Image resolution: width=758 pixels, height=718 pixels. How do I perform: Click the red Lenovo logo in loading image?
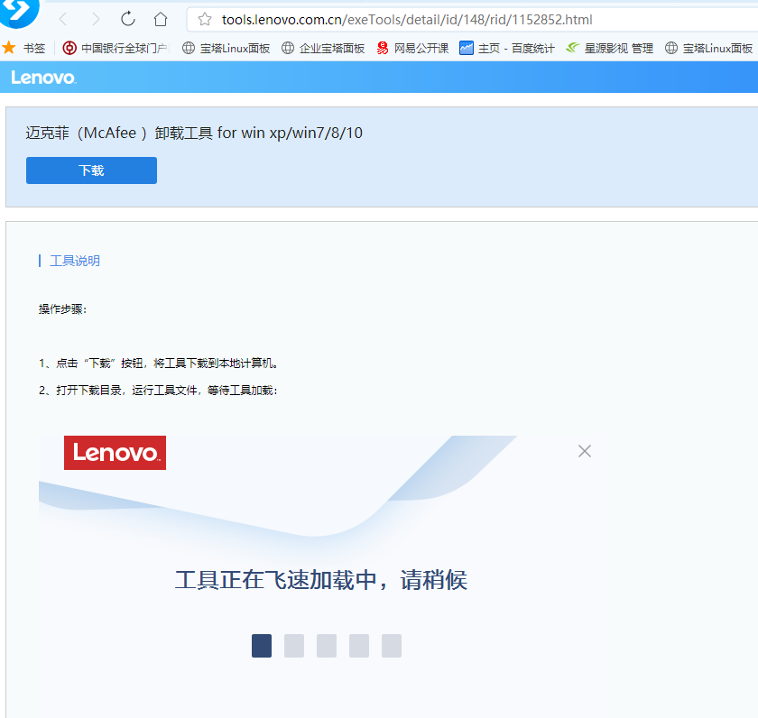[x=115, y=453]
